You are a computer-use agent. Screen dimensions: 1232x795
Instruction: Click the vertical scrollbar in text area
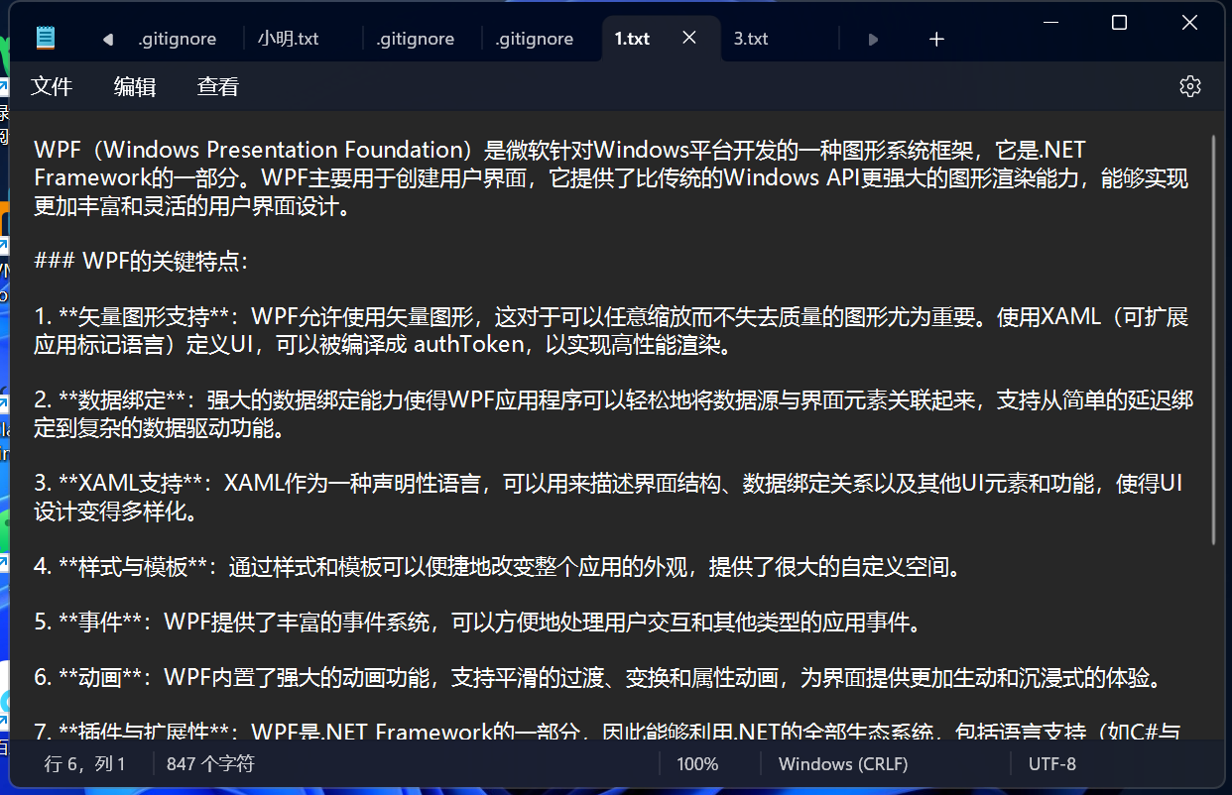click(x=1213, y=339)
